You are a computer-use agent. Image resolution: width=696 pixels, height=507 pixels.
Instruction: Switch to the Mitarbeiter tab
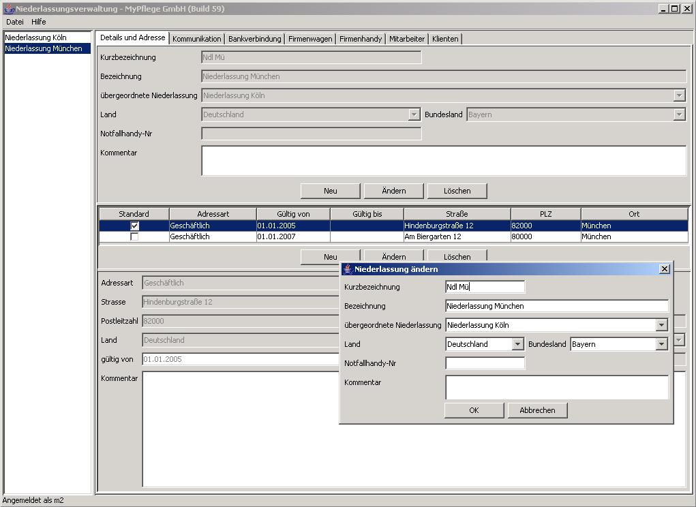407,39
